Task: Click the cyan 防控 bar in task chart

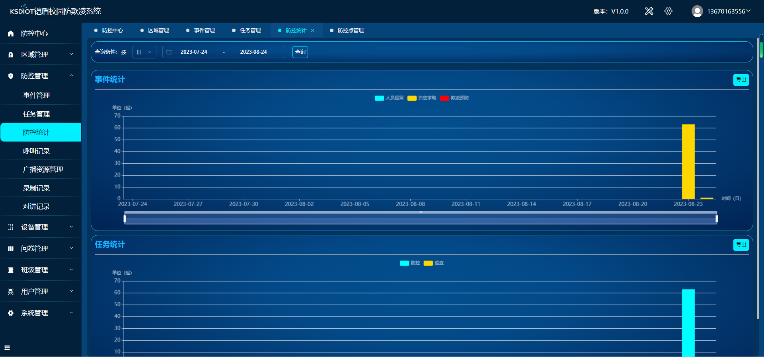Action: point(688,323)
